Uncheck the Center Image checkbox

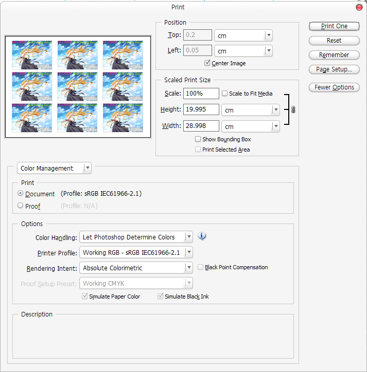tap(207, 63)
